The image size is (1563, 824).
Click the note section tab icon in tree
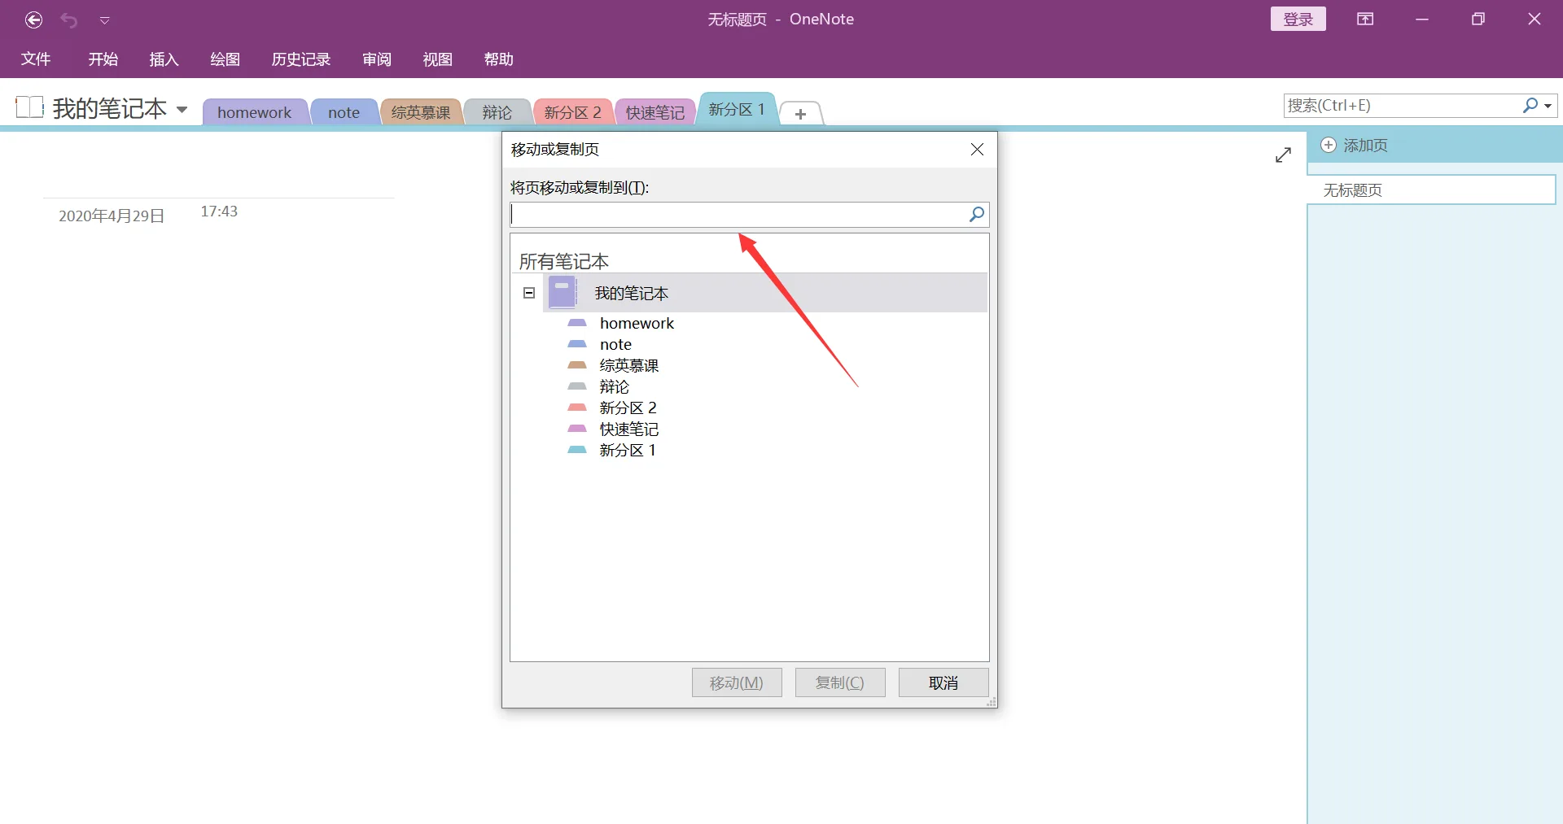577,344
